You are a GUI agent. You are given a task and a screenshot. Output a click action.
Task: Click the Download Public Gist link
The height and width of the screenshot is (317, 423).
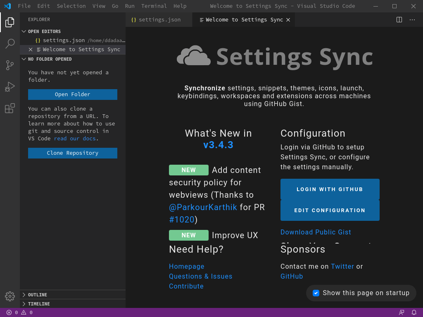(316, 232)
